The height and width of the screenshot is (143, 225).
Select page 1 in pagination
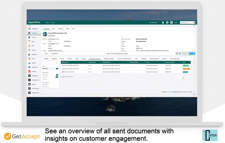[x=183, y=78]
